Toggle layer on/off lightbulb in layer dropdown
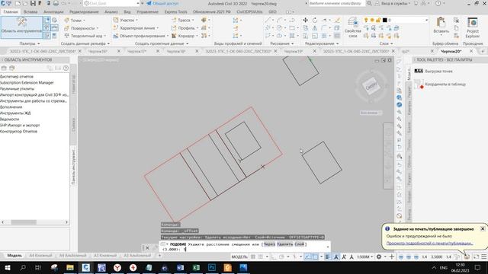488x274 pixels. [366, 20]
